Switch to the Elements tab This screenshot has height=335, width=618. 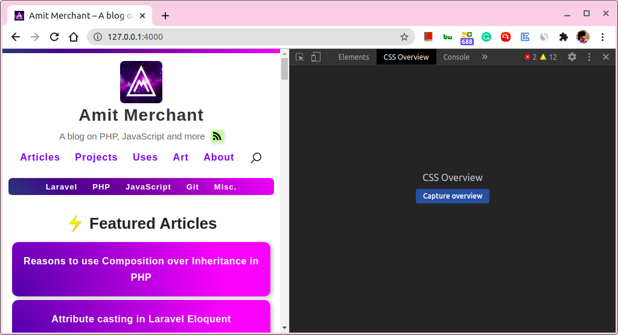(354, 57)
